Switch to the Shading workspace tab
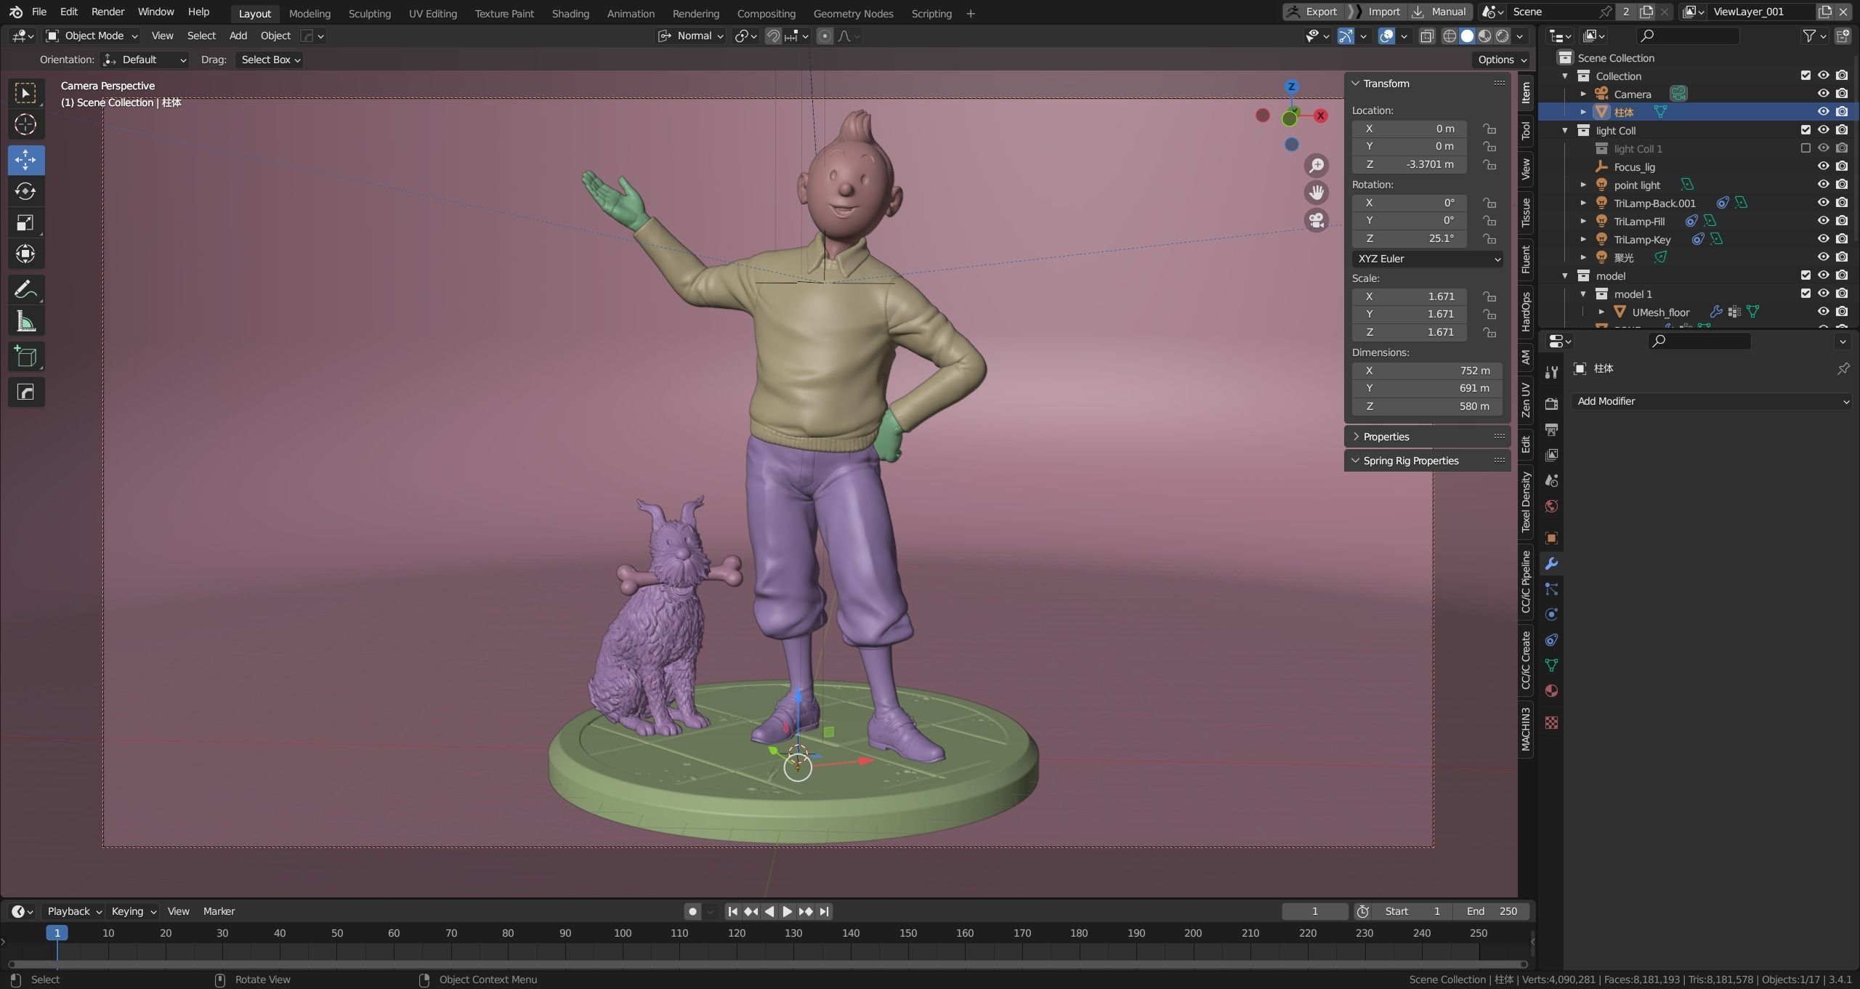Viewport: 1860px width, 989px height. point(570,13)
